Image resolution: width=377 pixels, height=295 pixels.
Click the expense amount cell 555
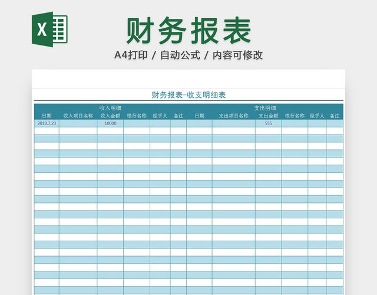click(x=269, y=123)
